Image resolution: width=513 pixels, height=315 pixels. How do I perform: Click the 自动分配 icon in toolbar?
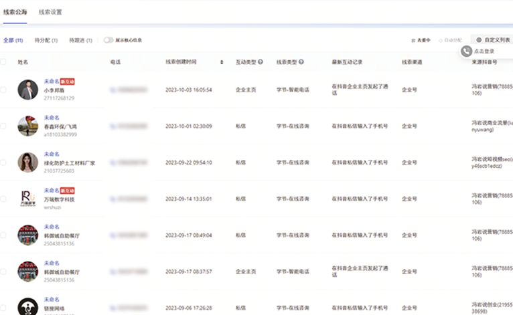coord(441,41)
